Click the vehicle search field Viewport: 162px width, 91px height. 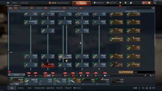pos(139,8)
